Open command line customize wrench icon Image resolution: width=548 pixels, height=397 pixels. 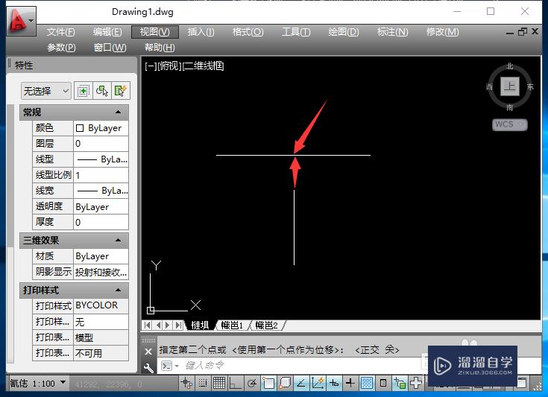coord(148,367)
